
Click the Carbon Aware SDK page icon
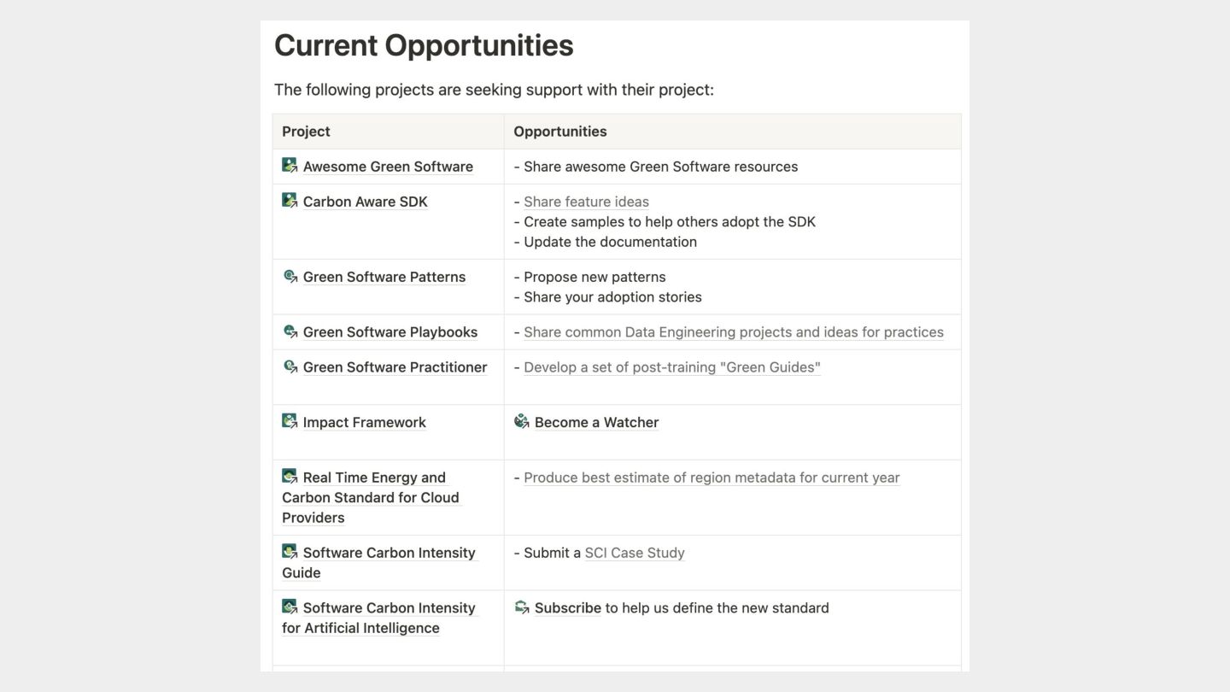(x=290, y=201)
